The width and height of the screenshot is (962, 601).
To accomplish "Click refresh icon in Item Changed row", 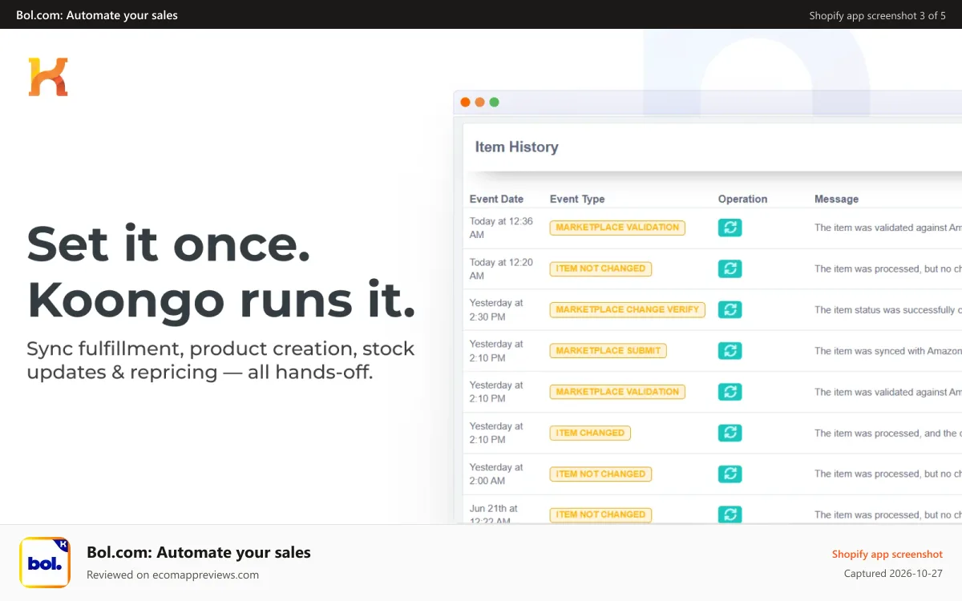I will pos(730,433).
